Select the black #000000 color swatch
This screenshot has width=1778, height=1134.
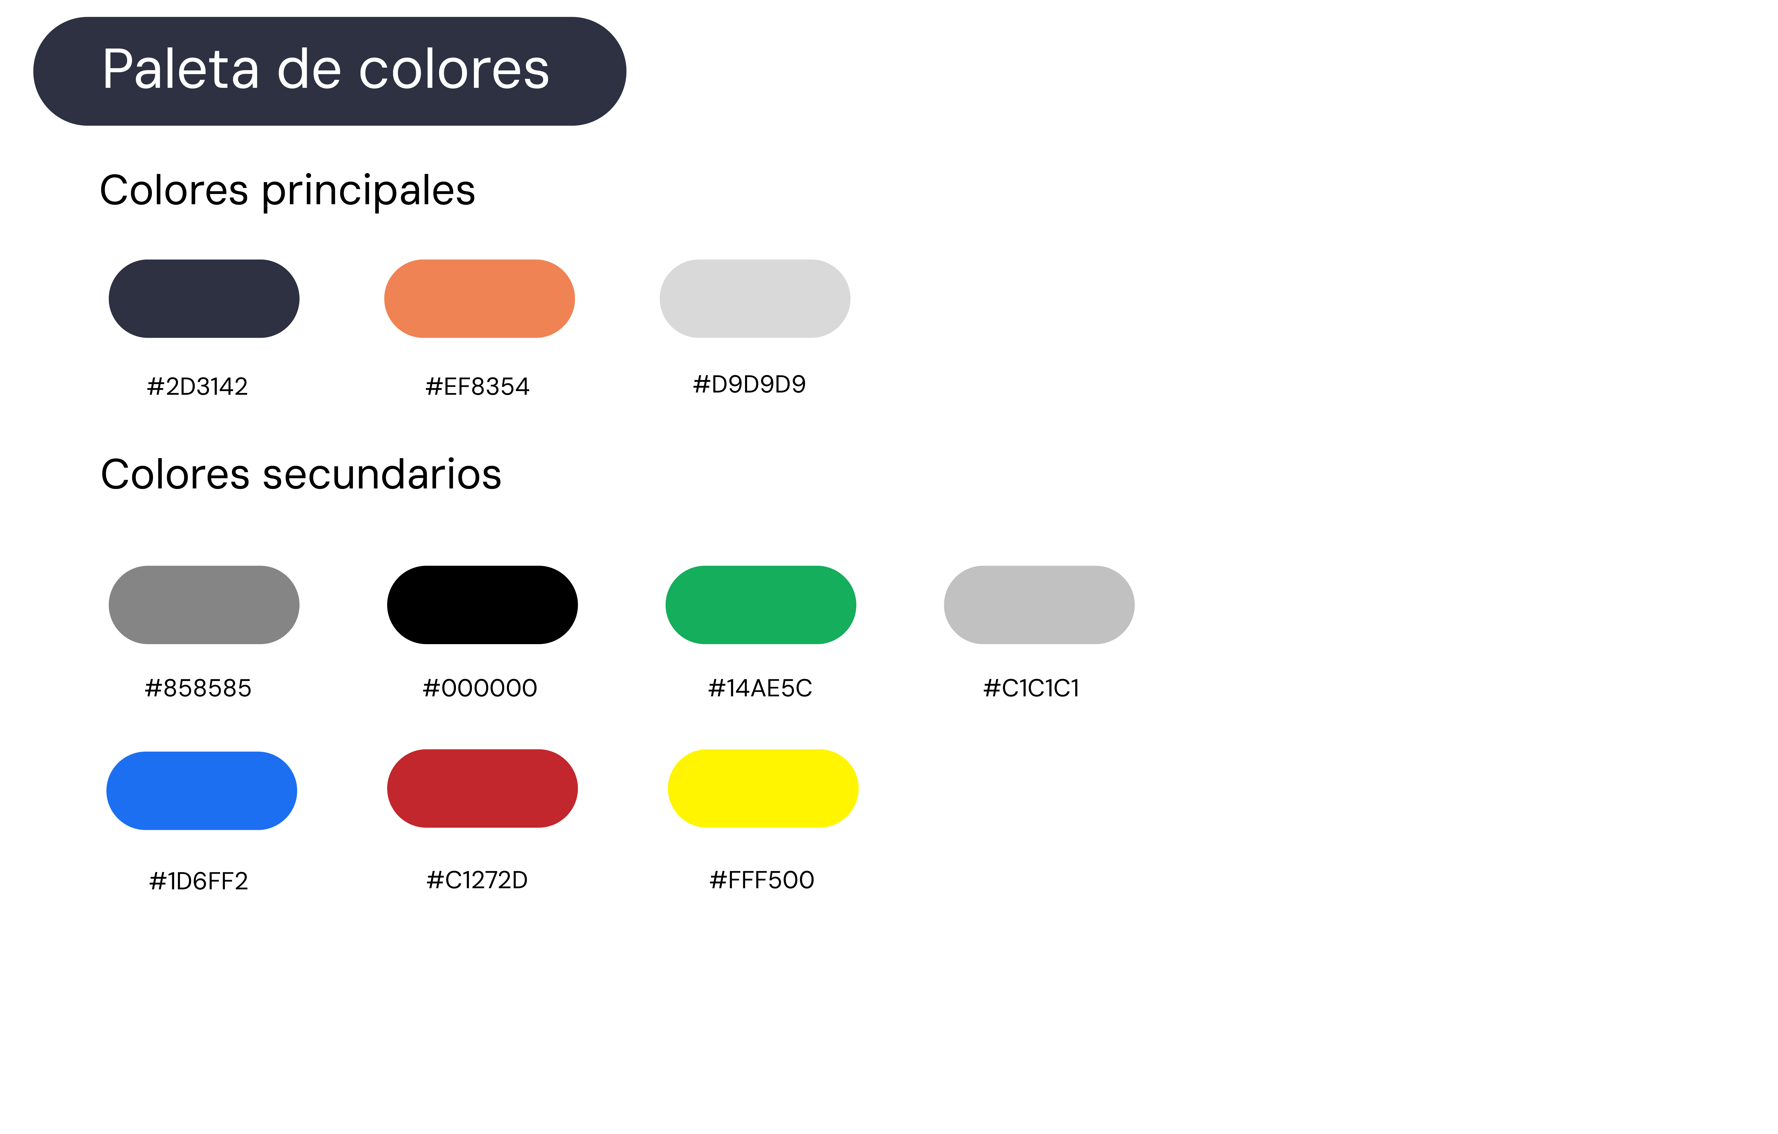click(x=482, y=605)
